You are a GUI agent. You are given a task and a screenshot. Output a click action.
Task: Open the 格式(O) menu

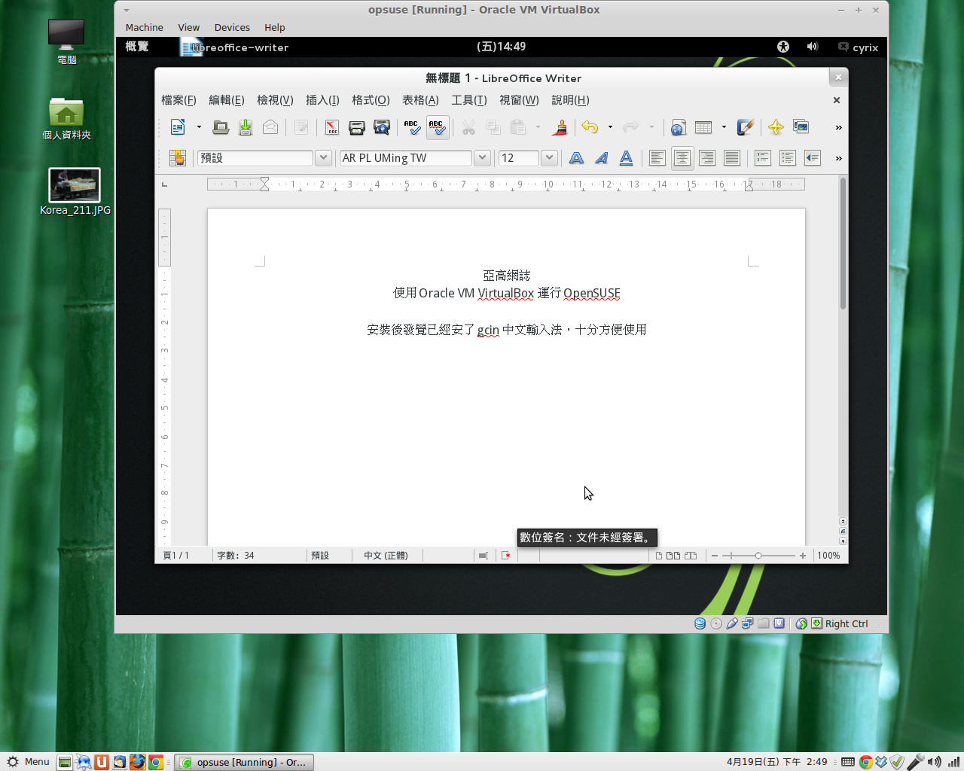click(x=371, y=100)
